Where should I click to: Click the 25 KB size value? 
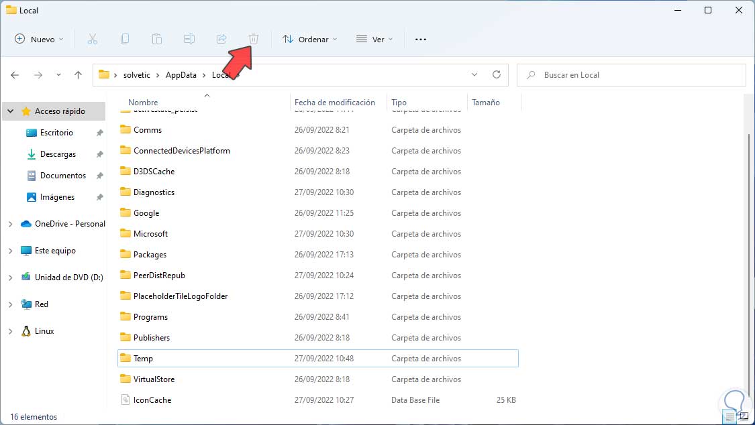click(x=506, y=400)
